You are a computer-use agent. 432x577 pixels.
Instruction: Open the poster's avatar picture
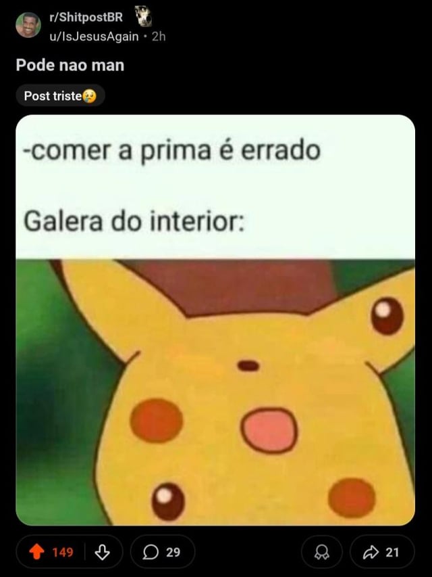(28, 25)
